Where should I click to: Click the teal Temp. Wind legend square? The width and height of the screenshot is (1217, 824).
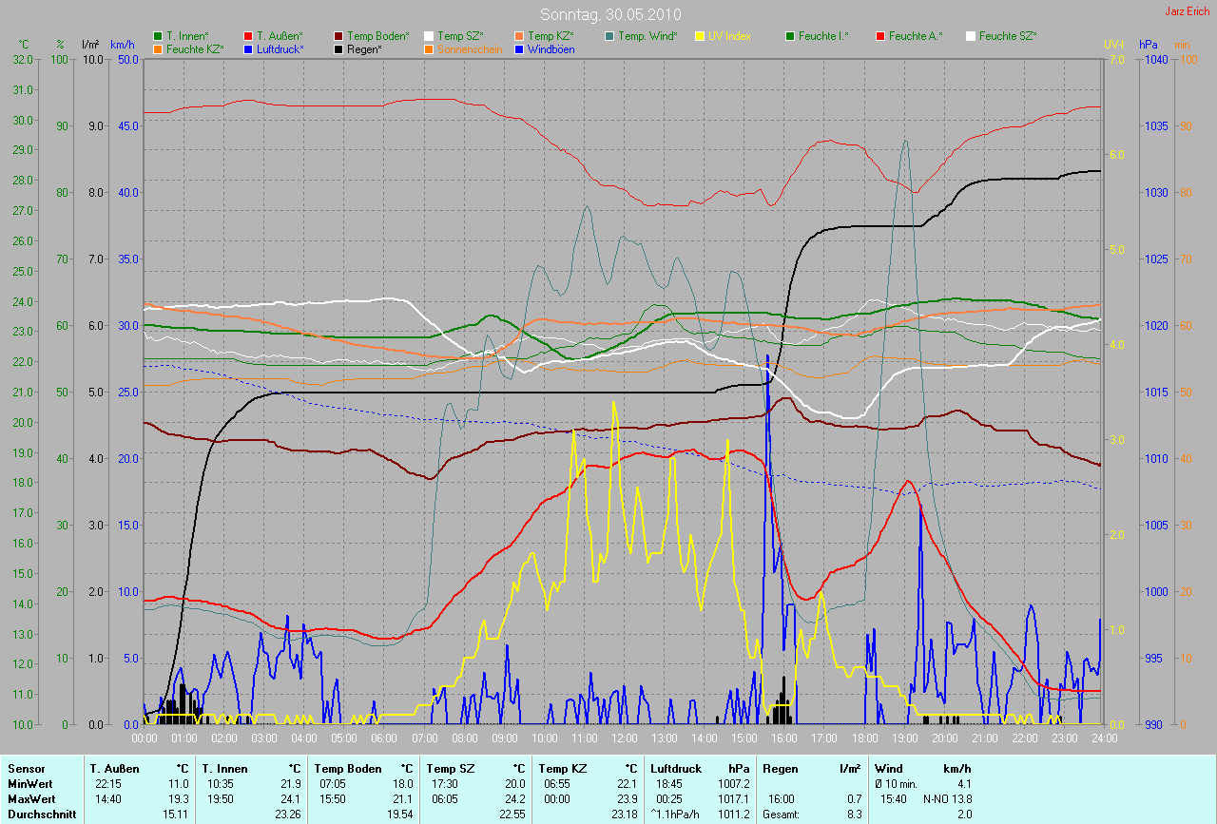click(609, 36)
